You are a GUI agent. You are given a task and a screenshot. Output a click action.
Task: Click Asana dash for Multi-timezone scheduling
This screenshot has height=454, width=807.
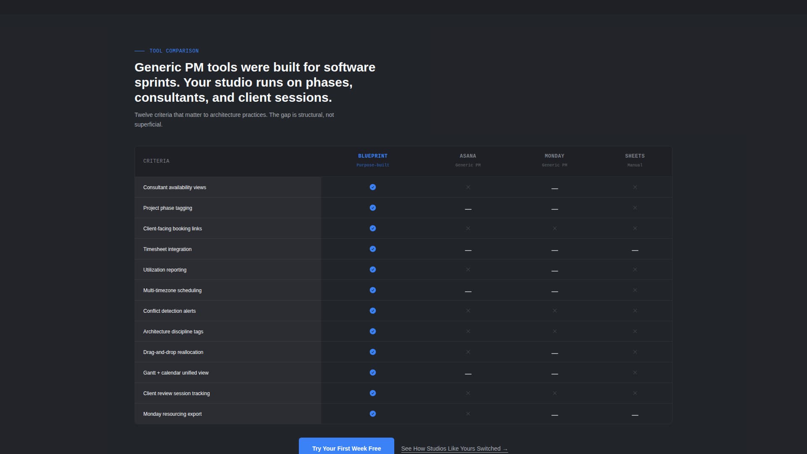[x=468, y=291]
